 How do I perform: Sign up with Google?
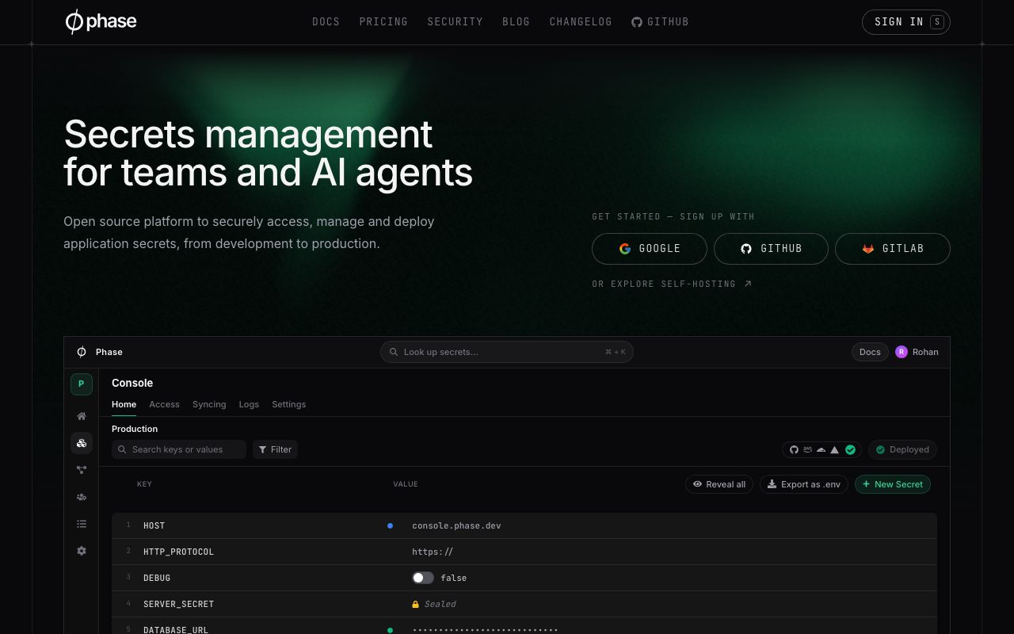[x=650, y=249]
